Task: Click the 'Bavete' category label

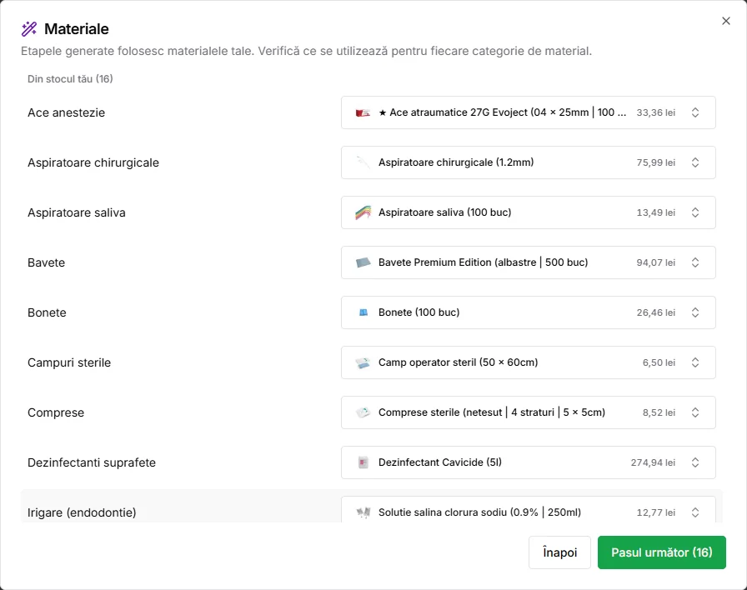Action: point(46,262)
